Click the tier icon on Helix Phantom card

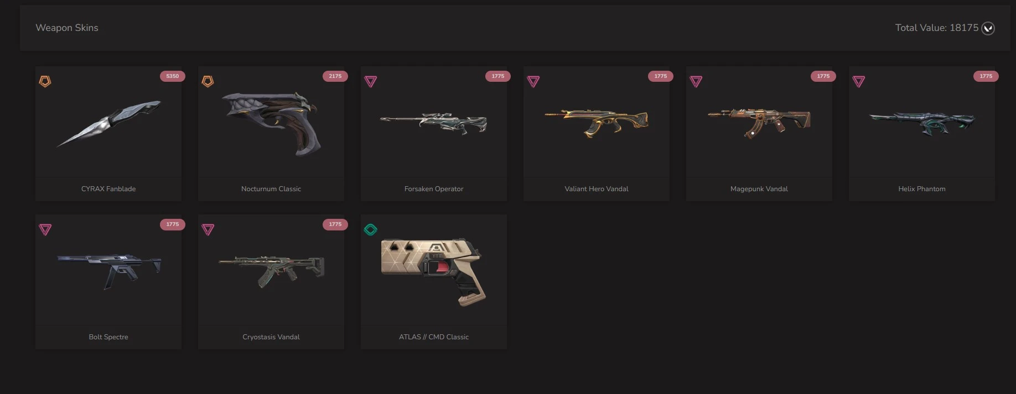[859, 82]
